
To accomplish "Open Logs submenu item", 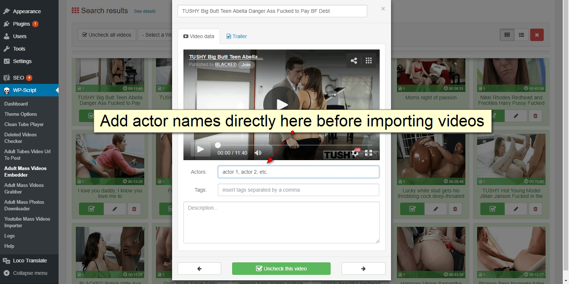I will tap(10, 236).
